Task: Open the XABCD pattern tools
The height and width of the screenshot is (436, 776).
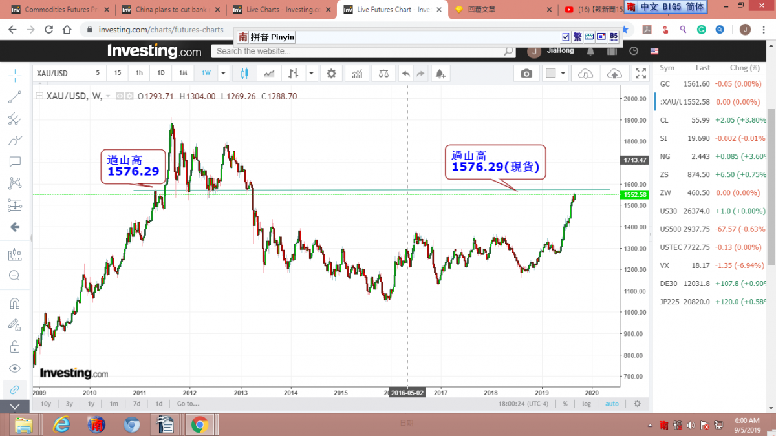Action: coord(15,183)
